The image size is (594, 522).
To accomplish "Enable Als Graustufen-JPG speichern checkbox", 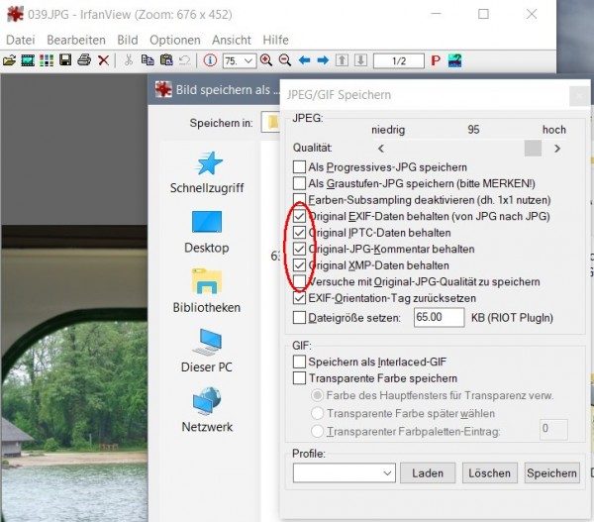I will tap(299, 183).
